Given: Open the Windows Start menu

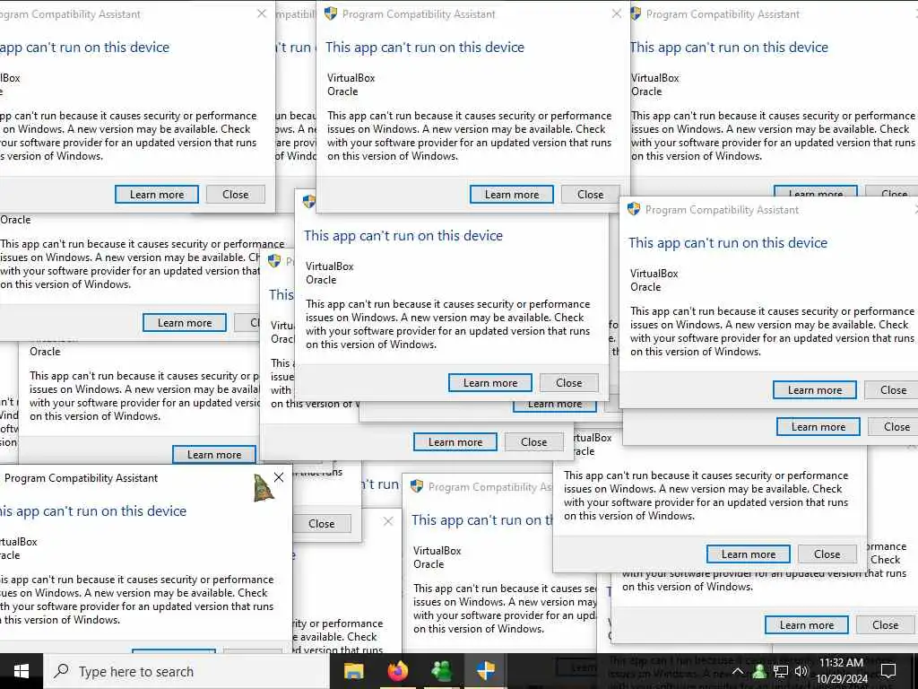Looking at the screenshot, I should coord(22,671).
